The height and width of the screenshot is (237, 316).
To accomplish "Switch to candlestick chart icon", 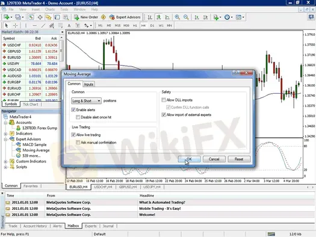I will click(x=159, y=17).
